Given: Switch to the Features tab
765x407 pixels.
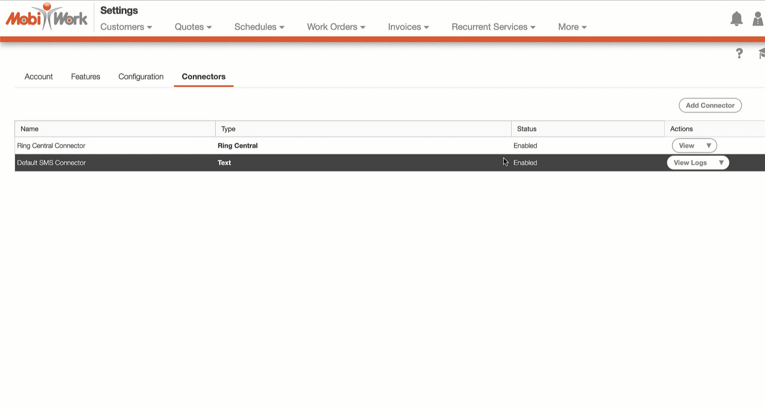Looking at the screenshot, I should (x=86, y=77).
